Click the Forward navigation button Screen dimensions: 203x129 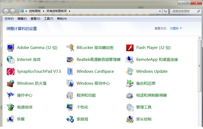click(x=13, y=11)
